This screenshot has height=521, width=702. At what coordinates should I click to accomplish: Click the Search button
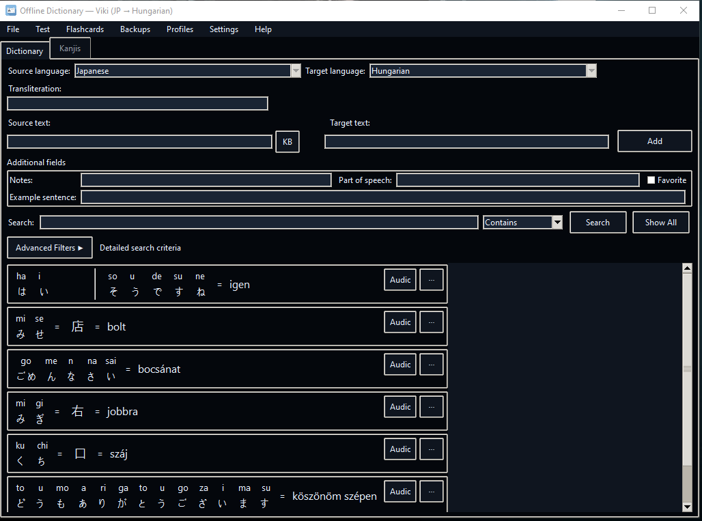click(598, 223)
